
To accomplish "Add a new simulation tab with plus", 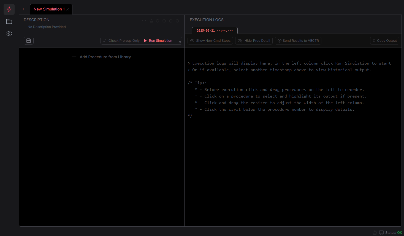I will pos(23,9).
